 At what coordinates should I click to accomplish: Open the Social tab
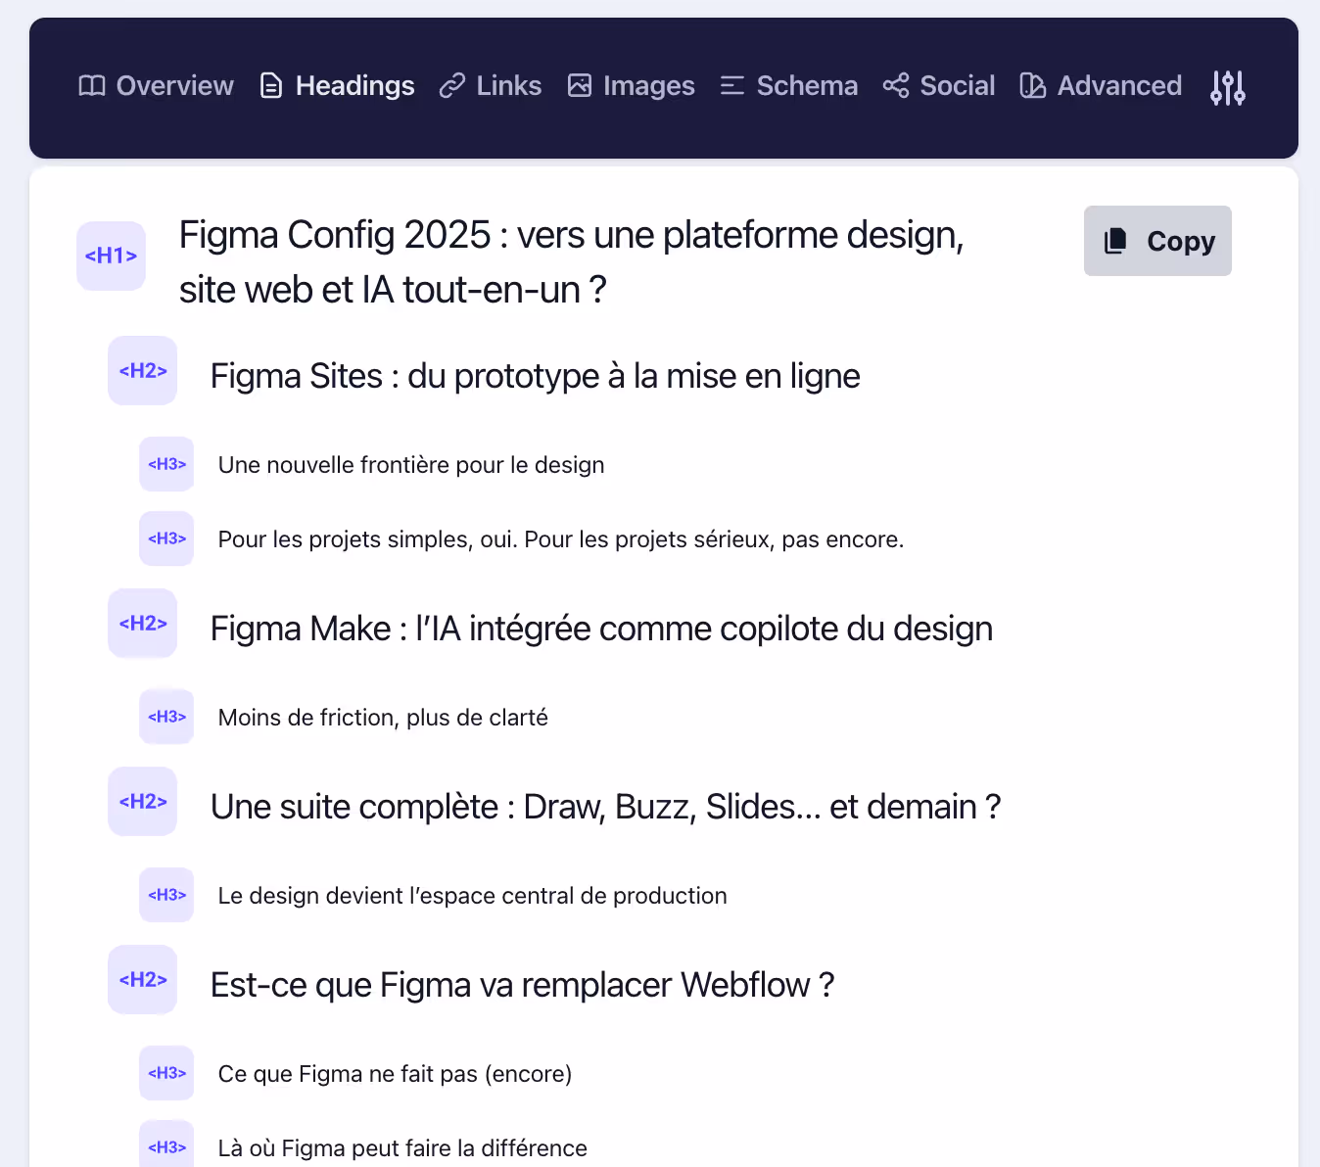tap(938, 86)
